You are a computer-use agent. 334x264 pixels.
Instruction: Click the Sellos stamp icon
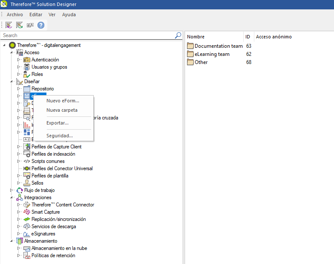click(x=27, y=183)
